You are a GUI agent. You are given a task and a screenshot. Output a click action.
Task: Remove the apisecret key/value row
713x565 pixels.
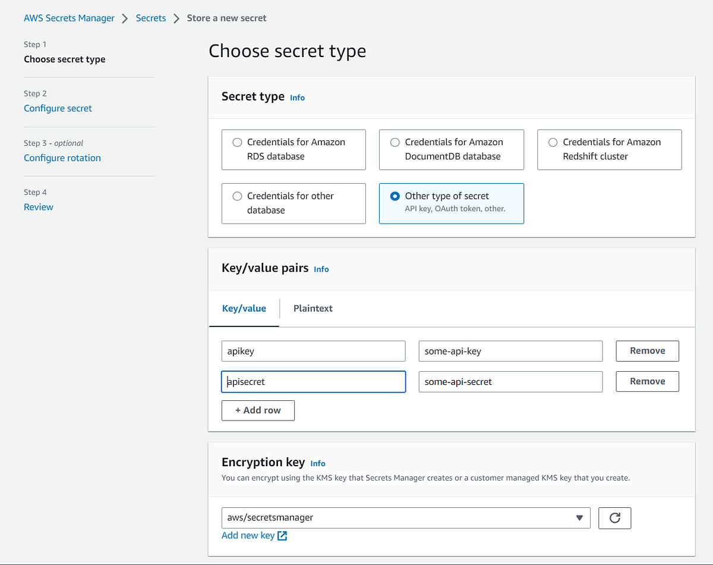pyautogui.click(x=647, y=381)
